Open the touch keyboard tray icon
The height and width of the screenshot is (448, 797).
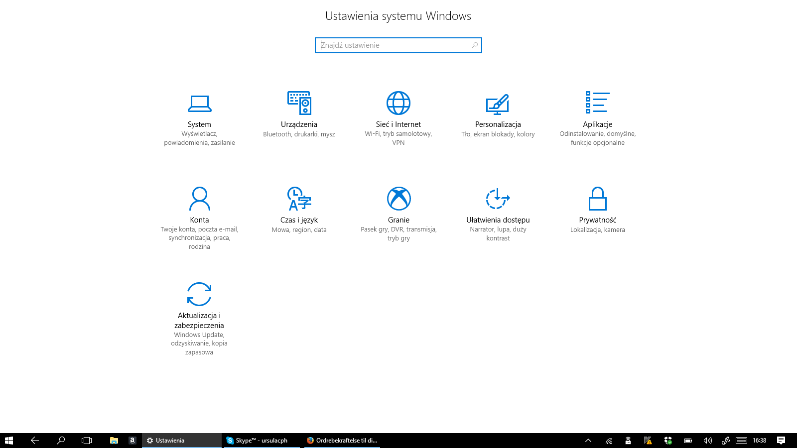click(741, 441)
